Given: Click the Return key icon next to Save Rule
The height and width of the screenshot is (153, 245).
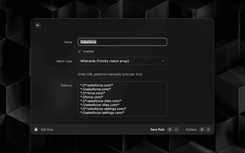Looking at the screenshot, I should [x=176, y=129].
